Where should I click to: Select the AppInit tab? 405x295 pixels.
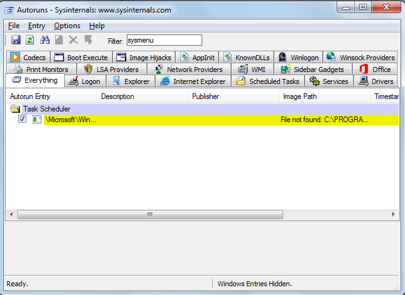pyautogui.click(x=197, y=57)
